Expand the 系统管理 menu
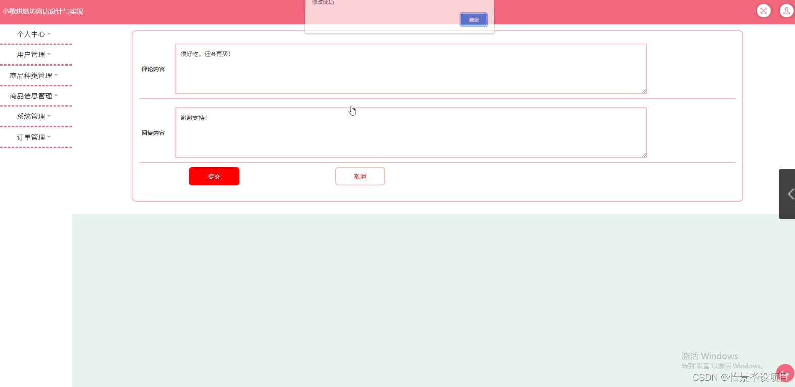The image size is (795, 387). pos(34,116)
